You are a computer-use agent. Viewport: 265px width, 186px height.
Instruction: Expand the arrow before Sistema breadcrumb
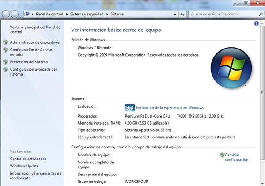107,15
